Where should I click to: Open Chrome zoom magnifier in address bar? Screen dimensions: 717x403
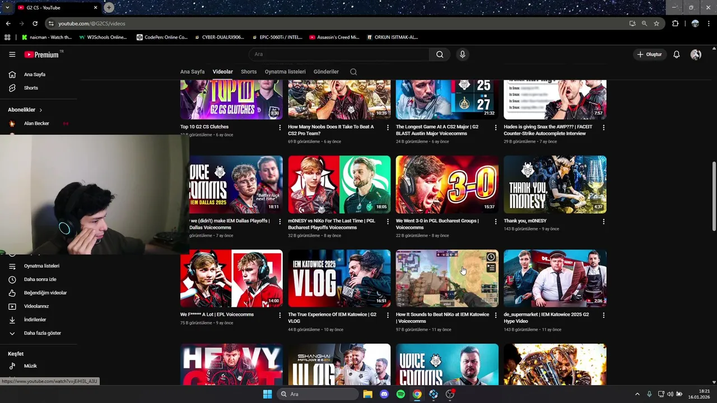(x=644, y=24)
